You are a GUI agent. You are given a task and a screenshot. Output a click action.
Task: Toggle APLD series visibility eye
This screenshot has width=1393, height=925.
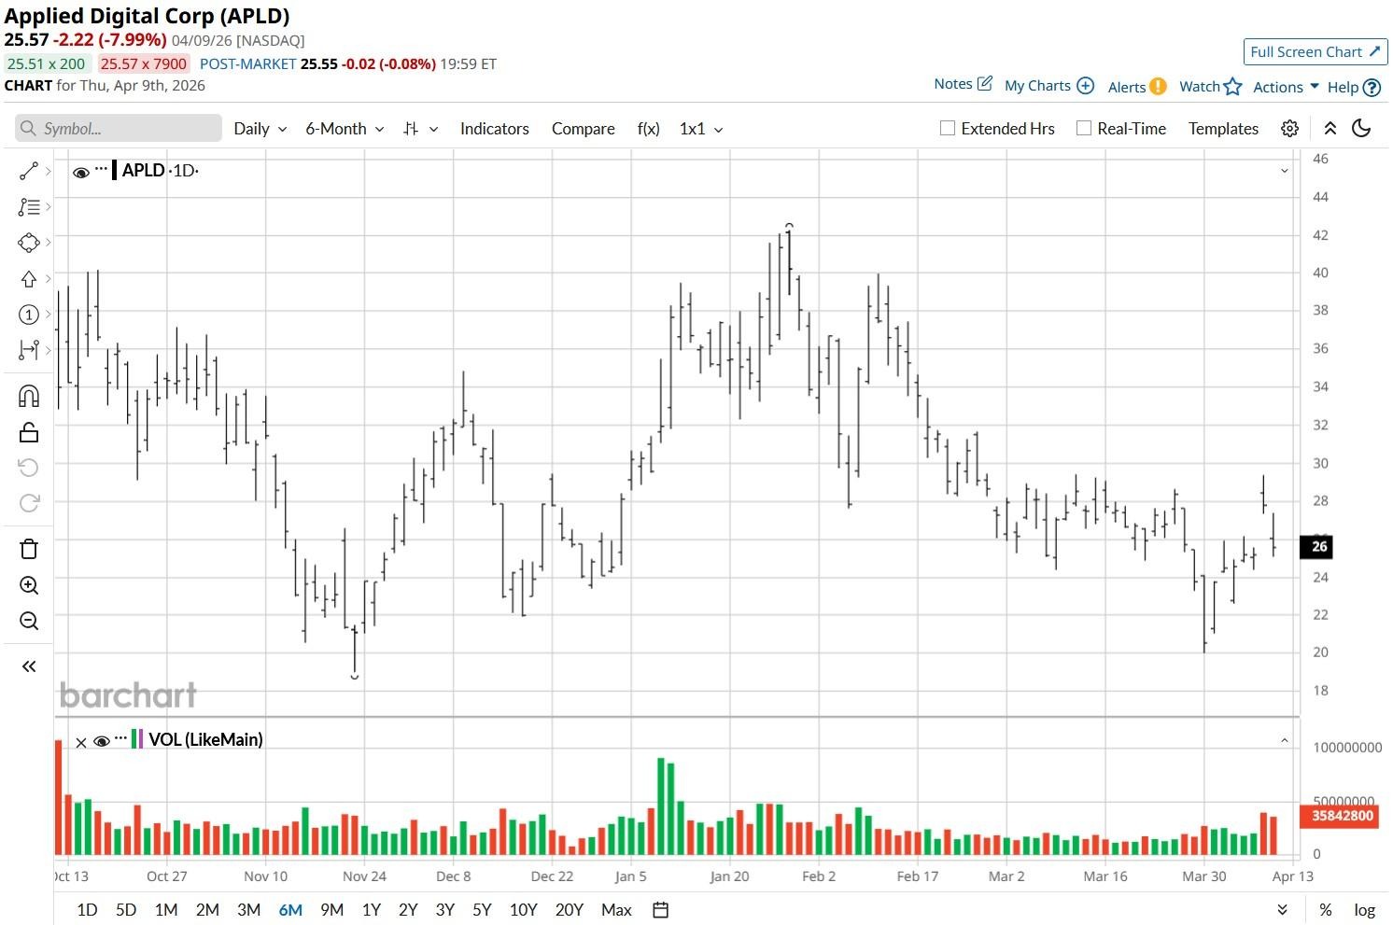[81, 172]
